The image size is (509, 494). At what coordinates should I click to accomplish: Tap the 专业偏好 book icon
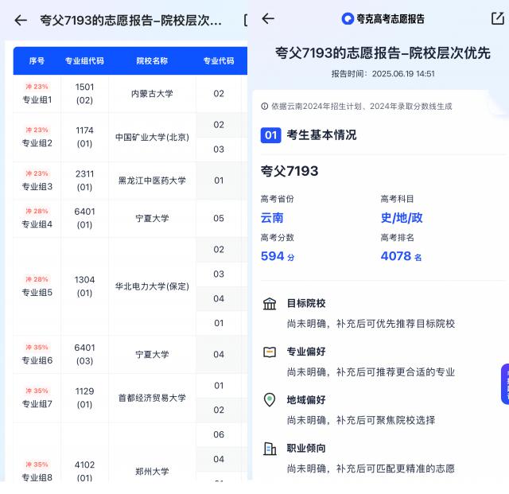[x=270, y=352]
